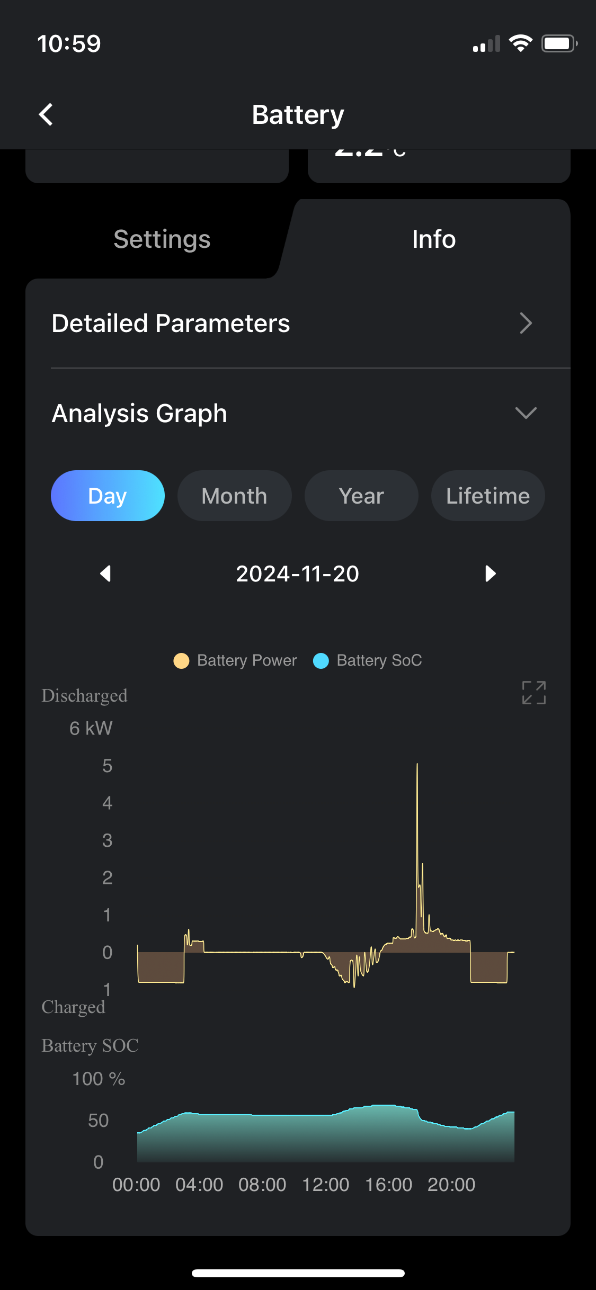This screenshot has width=596, height=1290.
Task: Tap the Battery SOC area chart
Action: 325,1139
